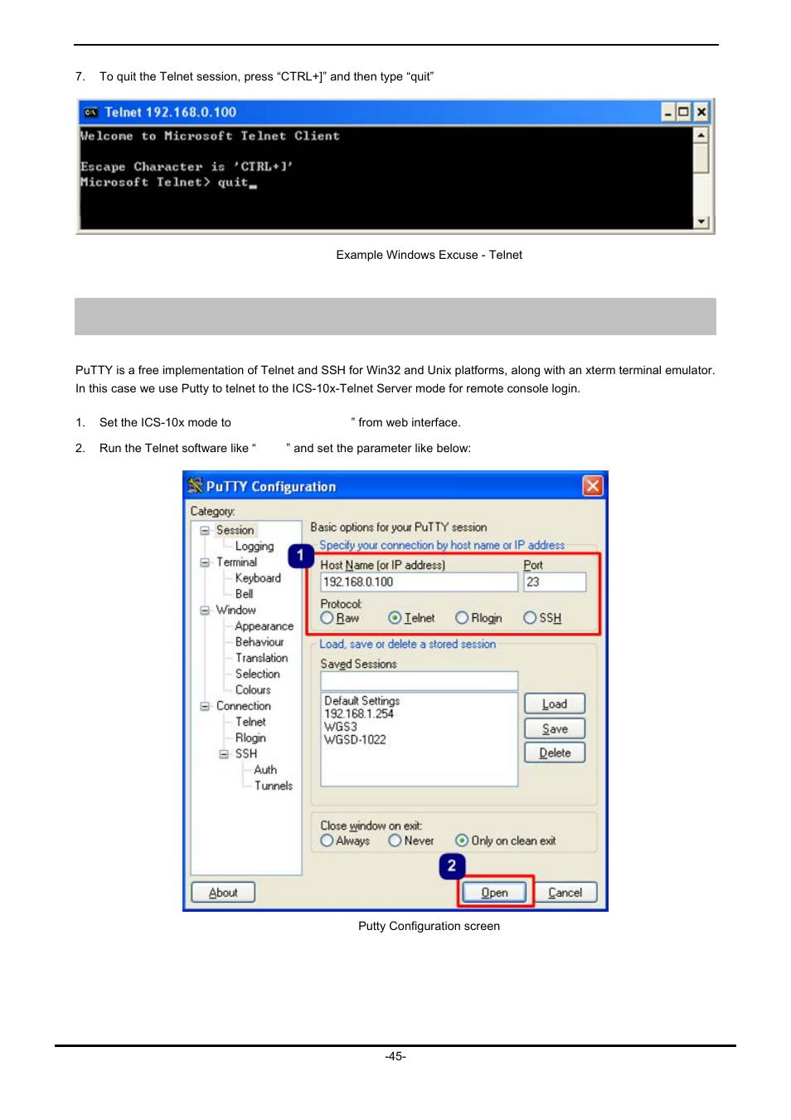Select the WGS3 saved session
Viewport: 791px width, 1120px height.
341,727
